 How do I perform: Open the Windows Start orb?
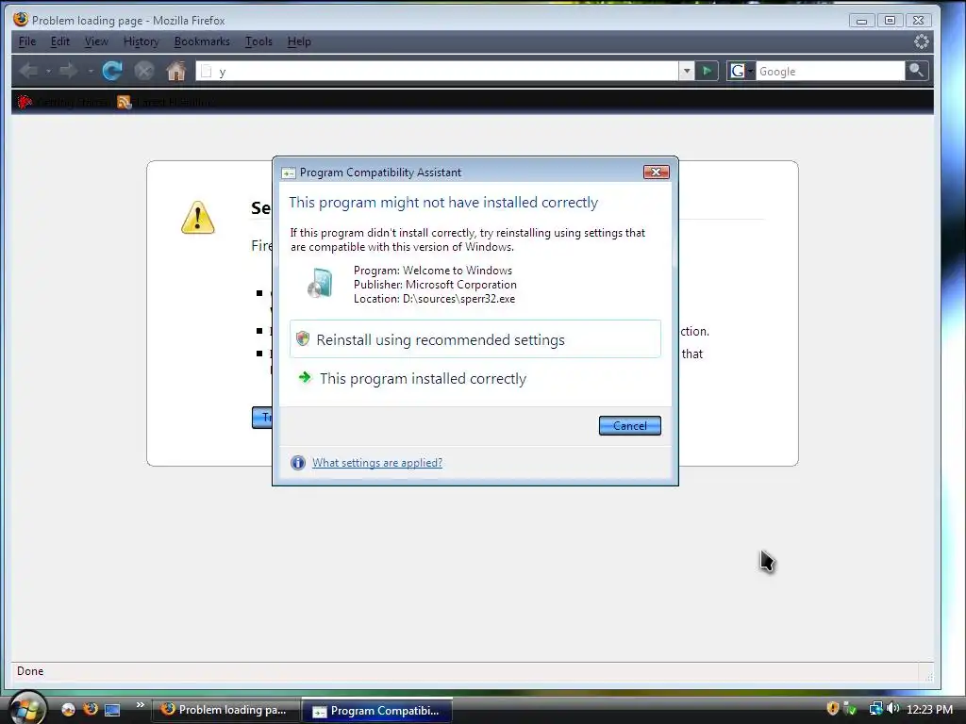point(27,708)
